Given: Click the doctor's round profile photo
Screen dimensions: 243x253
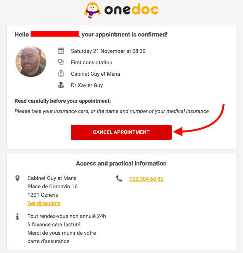Looking at the screenshot, I should (31, 62).
